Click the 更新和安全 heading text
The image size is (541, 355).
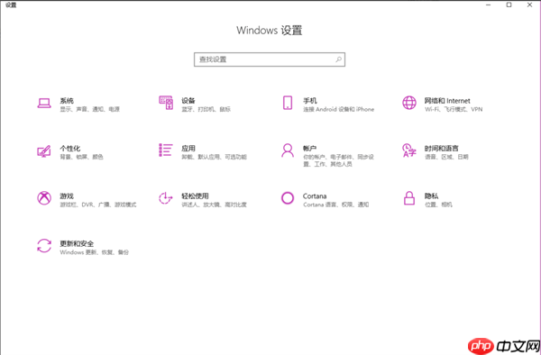pyautogui.click(x=77, y=243)
